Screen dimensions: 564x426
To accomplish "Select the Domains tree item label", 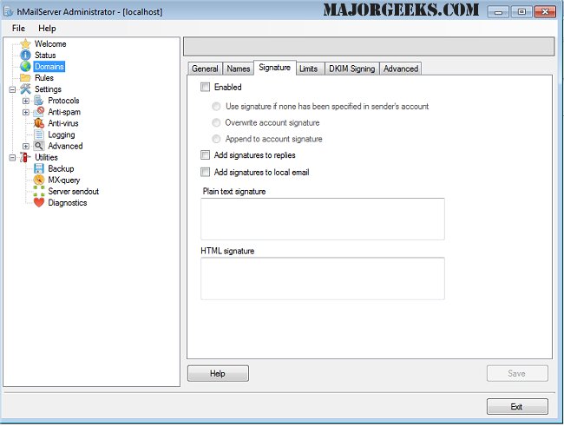I will 49,67.
